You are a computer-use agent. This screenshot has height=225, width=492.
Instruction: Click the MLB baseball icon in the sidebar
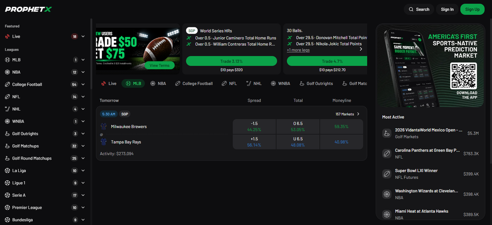click(8, 60)
